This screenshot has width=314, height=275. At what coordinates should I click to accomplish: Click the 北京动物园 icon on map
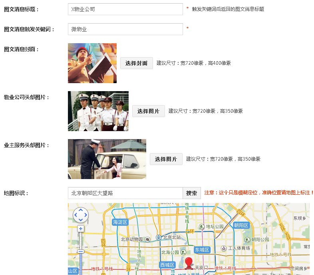147,239
